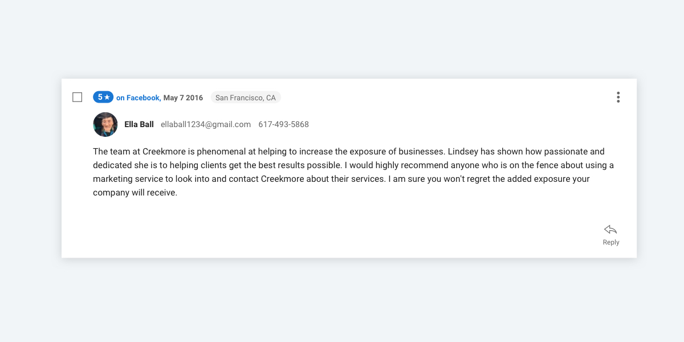This screenshot has height=342, width=684.
Task: Click the review text mentioning Creekmore
Action: point(353,172)
